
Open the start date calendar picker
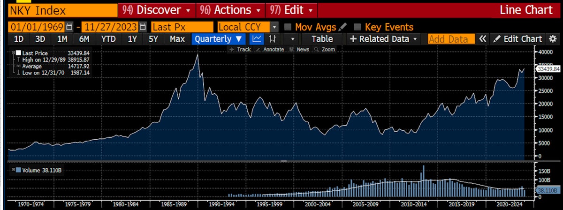[69, 27]
